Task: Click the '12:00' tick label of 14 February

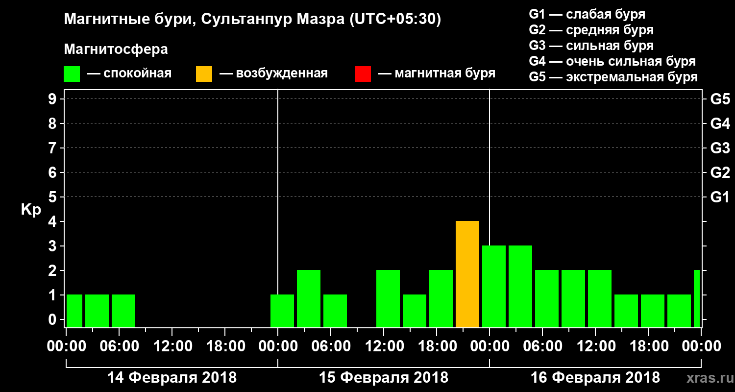Action: click(x=172, y=346)
